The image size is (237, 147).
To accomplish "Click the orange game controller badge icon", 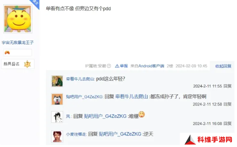I will pos(7,53).
